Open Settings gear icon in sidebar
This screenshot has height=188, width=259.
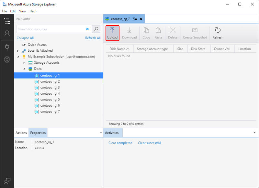pos(7,59)
